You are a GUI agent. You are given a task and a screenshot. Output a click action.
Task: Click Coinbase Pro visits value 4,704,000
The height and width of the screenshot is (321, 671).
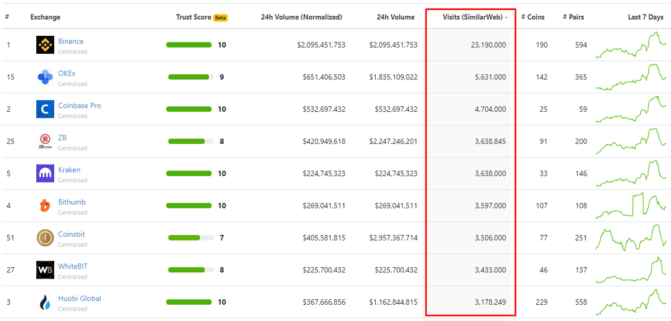[490, 109]
